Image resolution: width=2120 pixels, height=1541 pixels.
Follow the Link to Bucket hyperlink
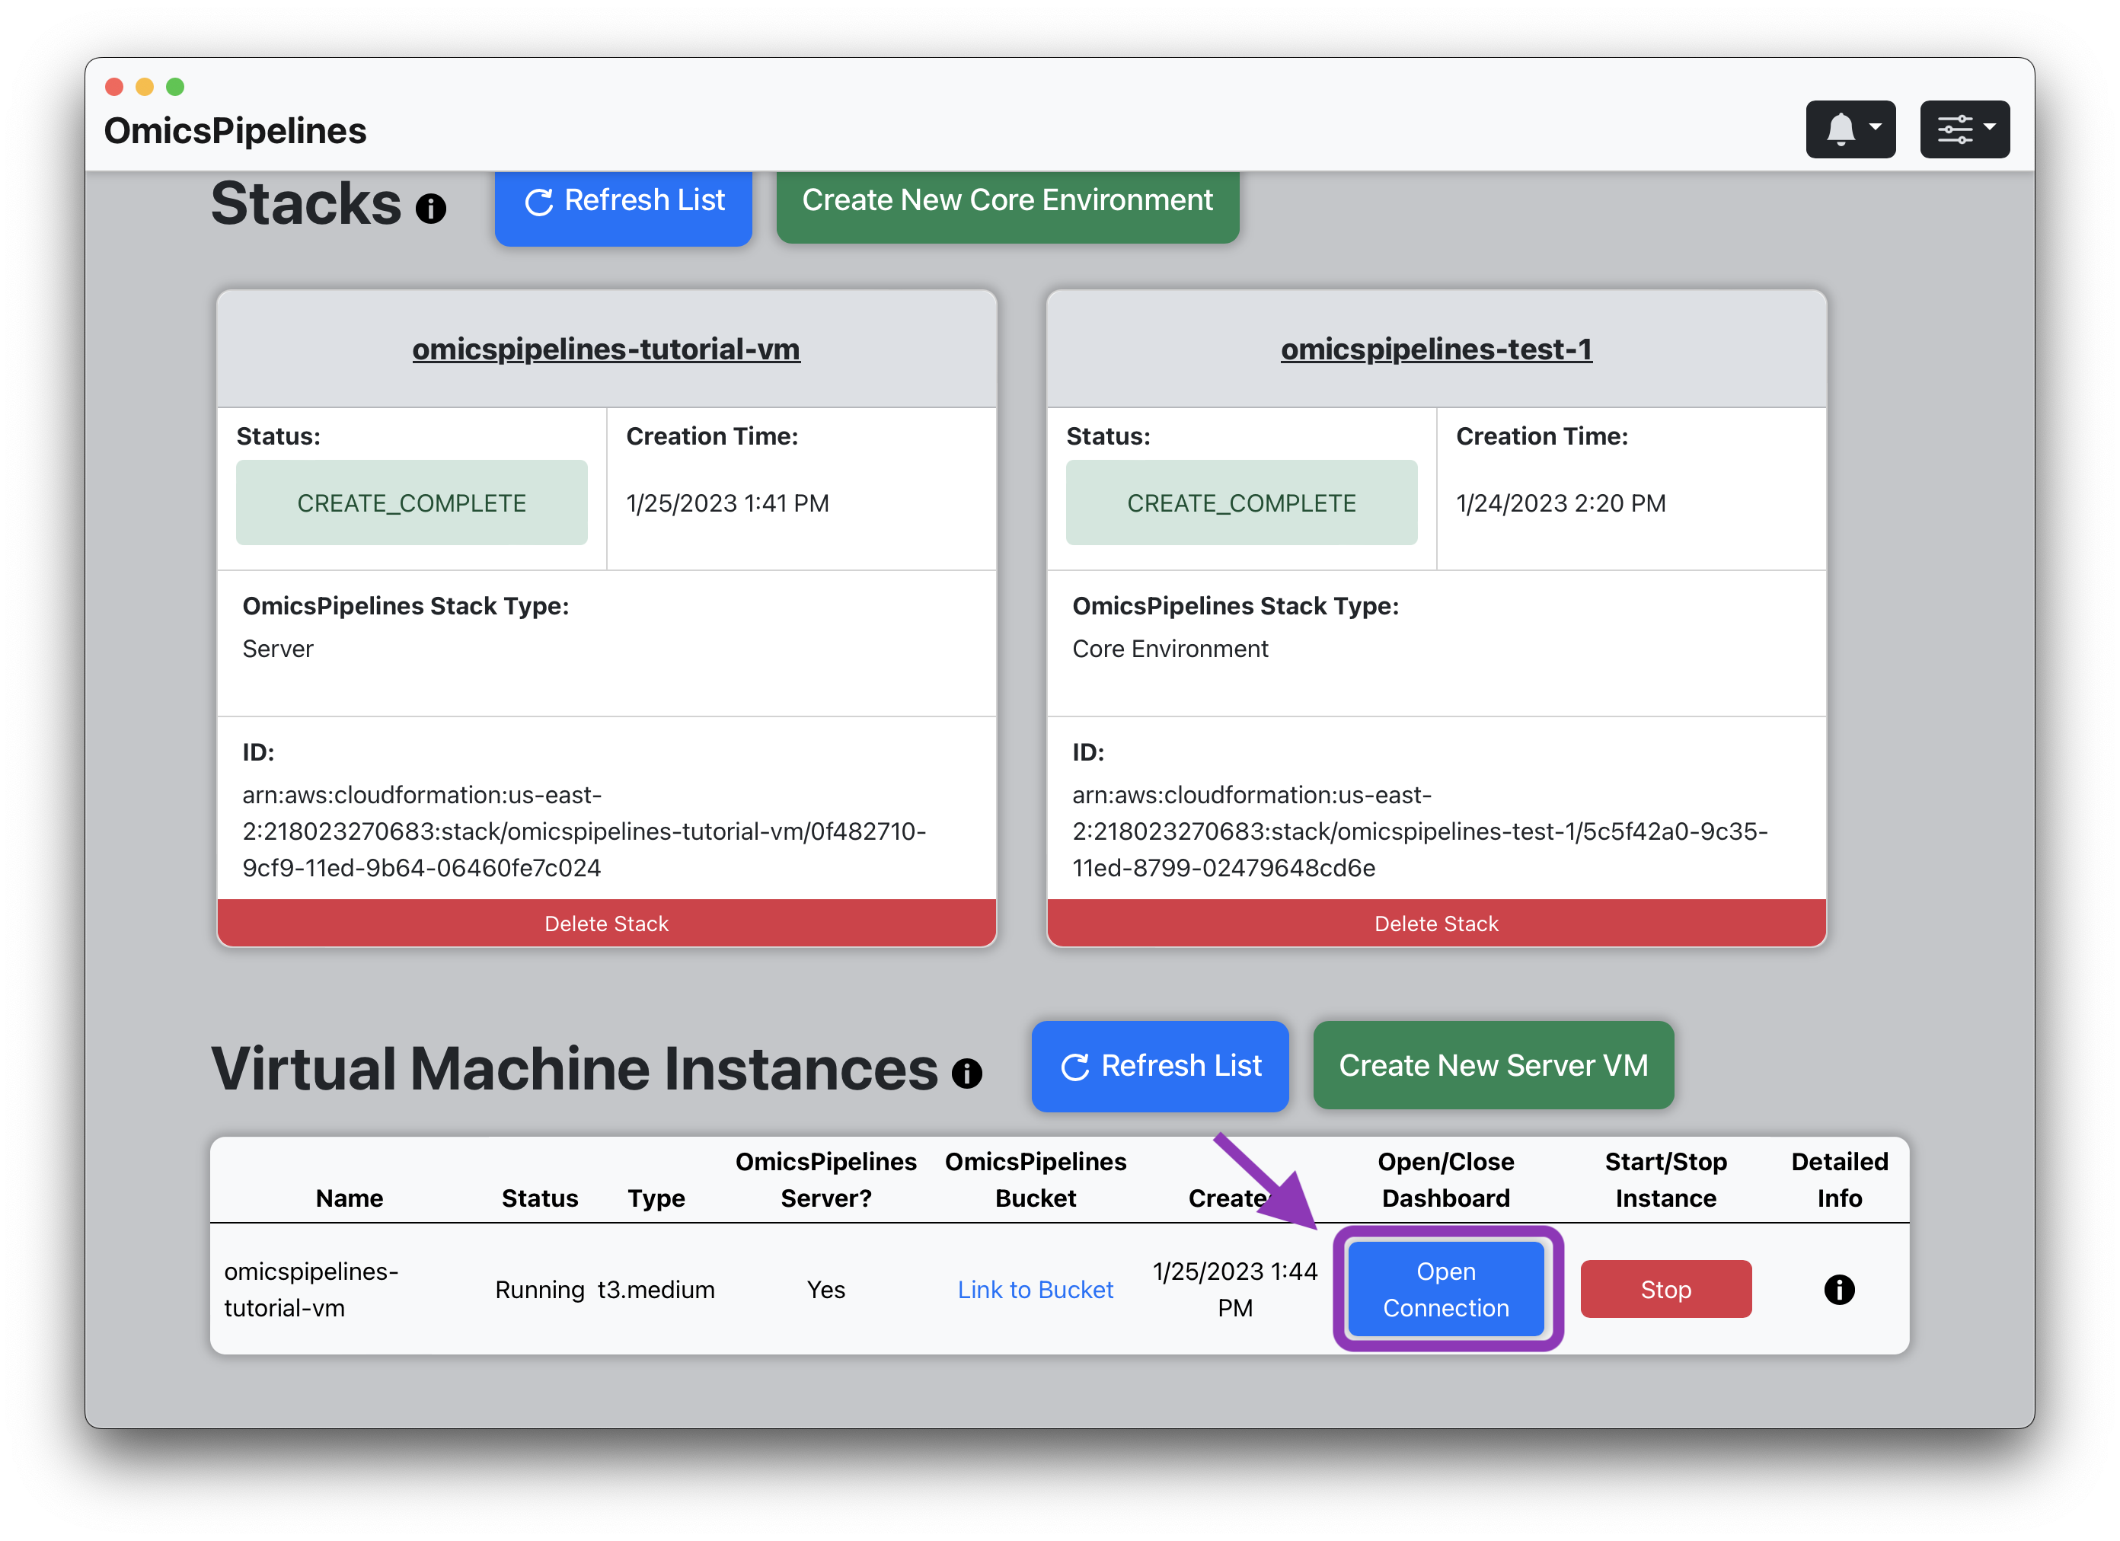pyautogui.click(x=1036, y=1290)
